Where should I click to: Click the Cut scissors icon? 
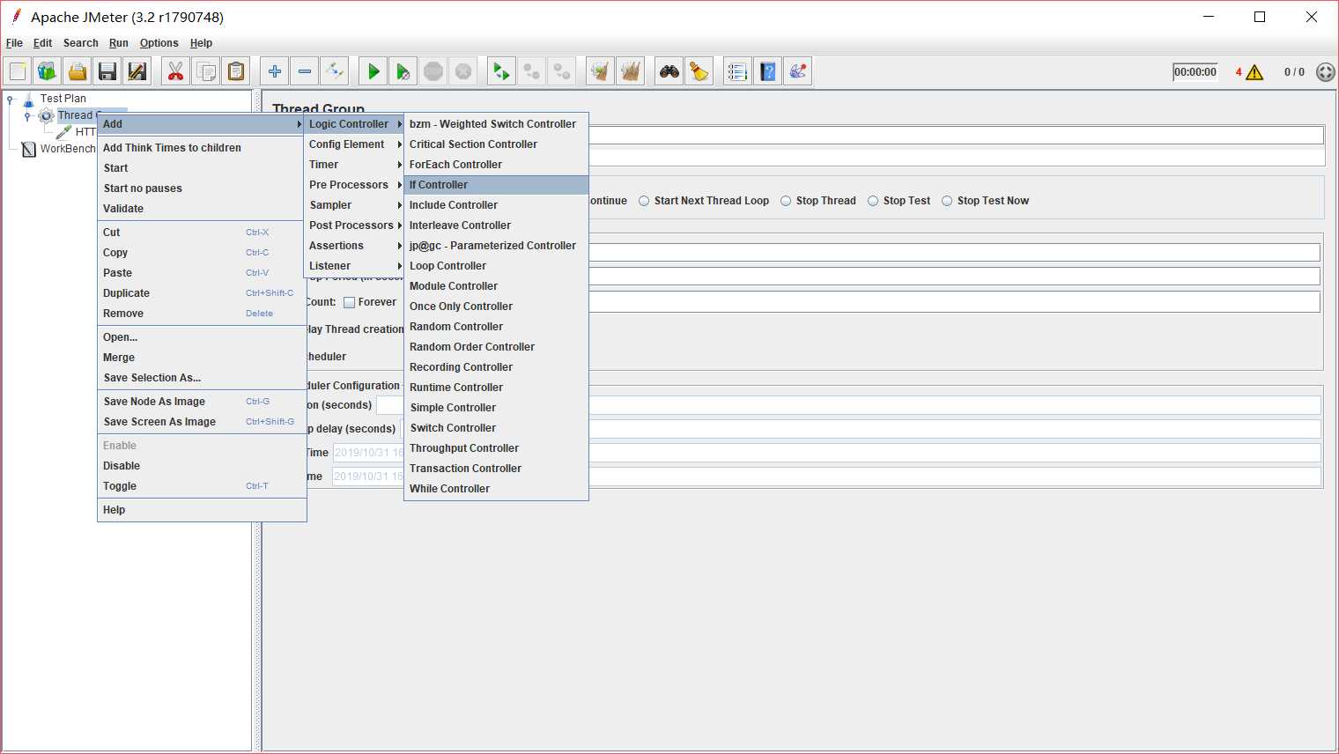tap(176, 71)
